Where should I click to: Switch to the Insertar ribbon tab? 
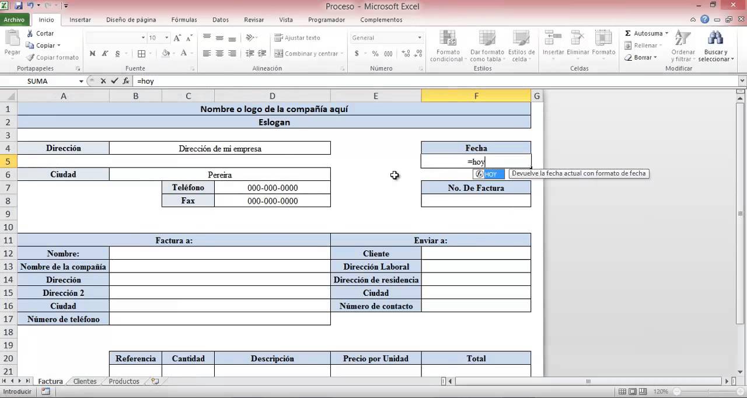tap(80, 20)
